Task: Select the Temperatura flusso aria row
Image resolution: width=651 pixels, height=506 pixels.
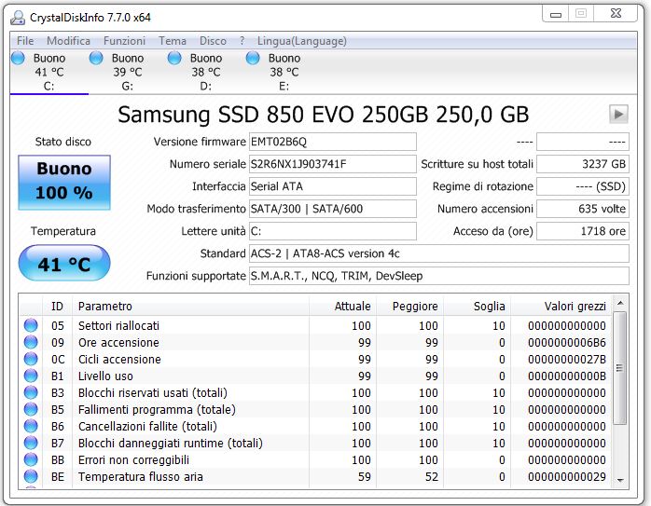Action: (315, 477)
